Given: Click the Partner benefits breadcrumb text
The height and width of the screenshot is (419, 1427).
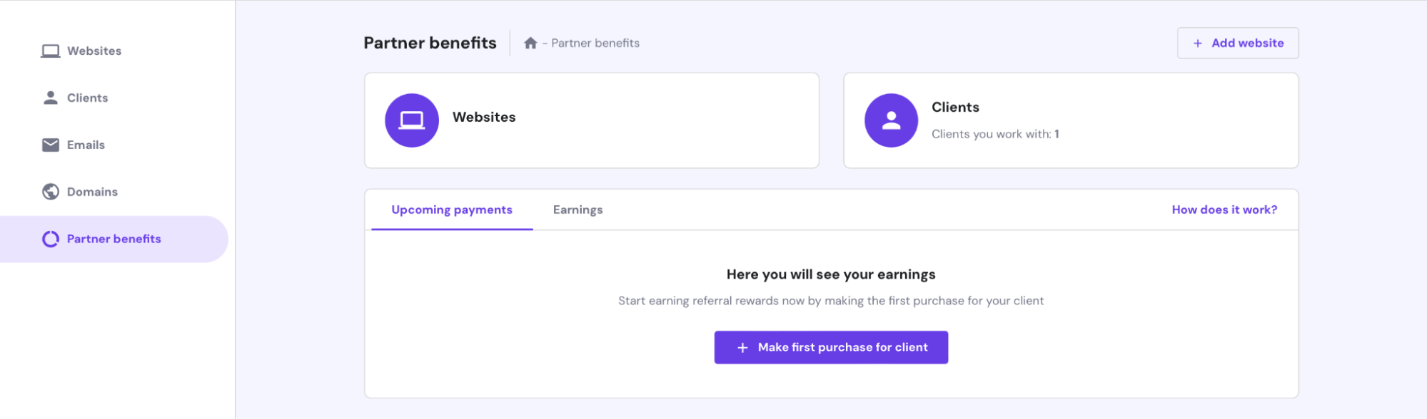Looking at the screenshot, I should point(595,43).
